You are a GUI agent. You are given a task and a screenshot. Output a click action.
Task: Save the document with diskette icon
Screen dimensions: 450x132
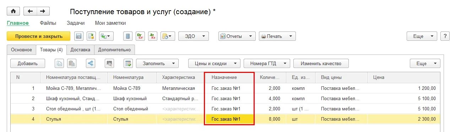pyautogui.click(x=78, y=36)
